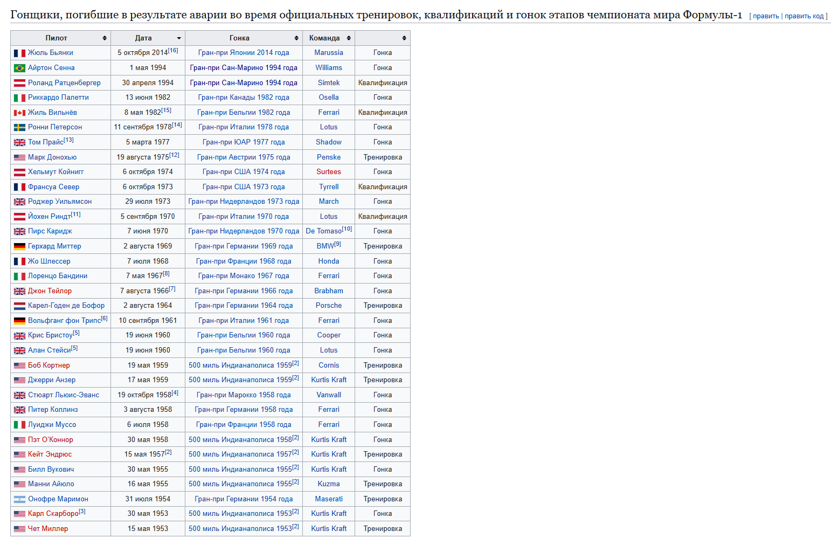This screenshot has height=545, width=831.
Task: Click the Italian flag beside Риккардо Палетти
Action: pos(19,98)
